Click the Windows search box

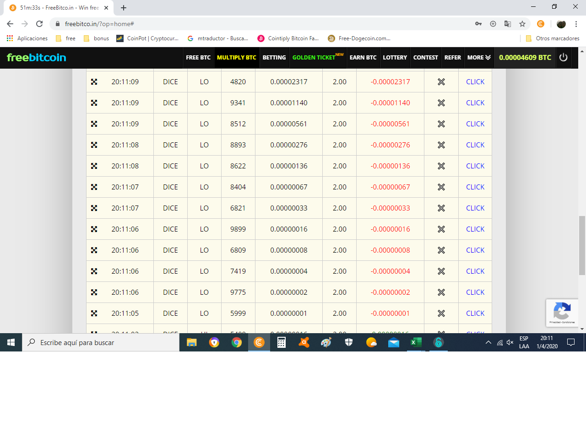click(101, 342)
